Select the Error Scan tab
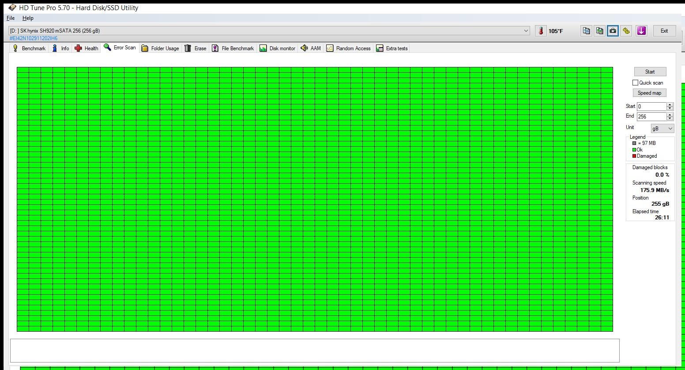 (x=120, y=48)
